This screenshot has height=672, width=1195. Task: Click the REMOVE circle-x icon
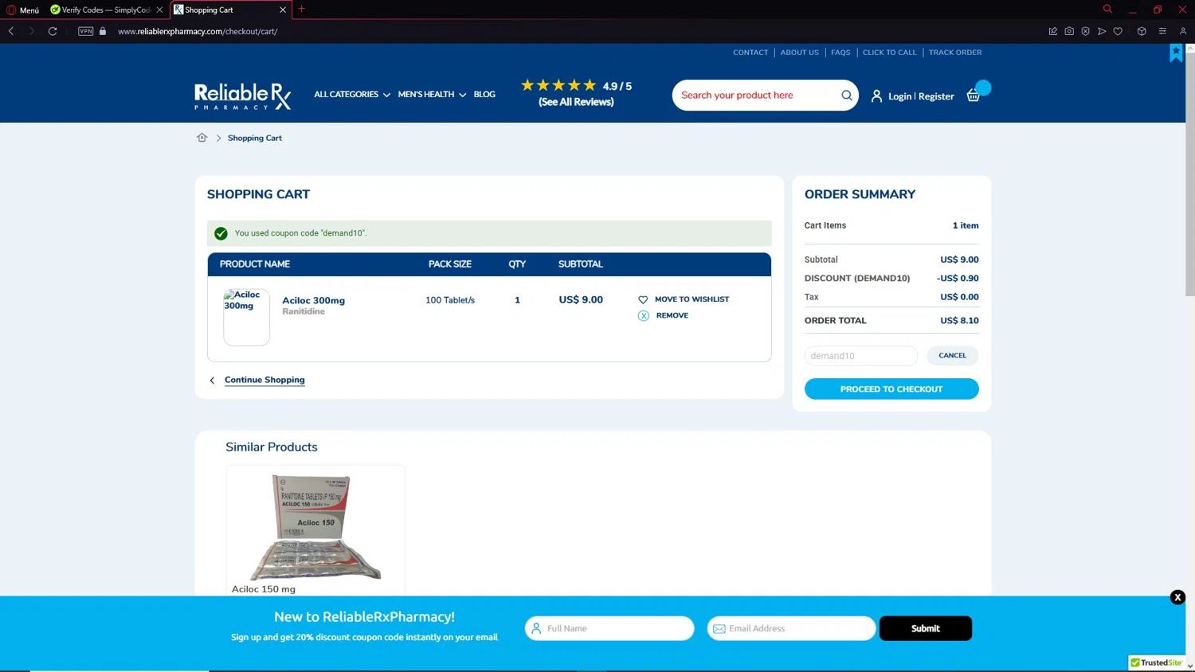[643, 316]
